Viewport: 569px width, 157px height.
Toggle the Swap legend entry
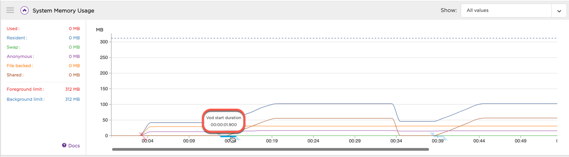coord(13,47)
